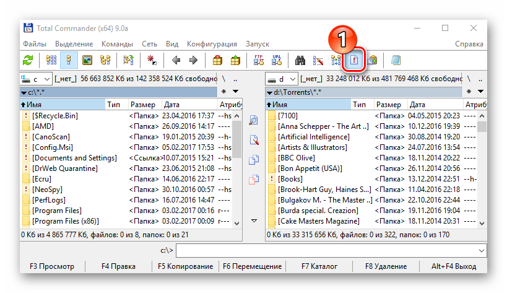Click the right panel scroll down arrow
Screen dimensions: 507x293
[x=482, y=223]
